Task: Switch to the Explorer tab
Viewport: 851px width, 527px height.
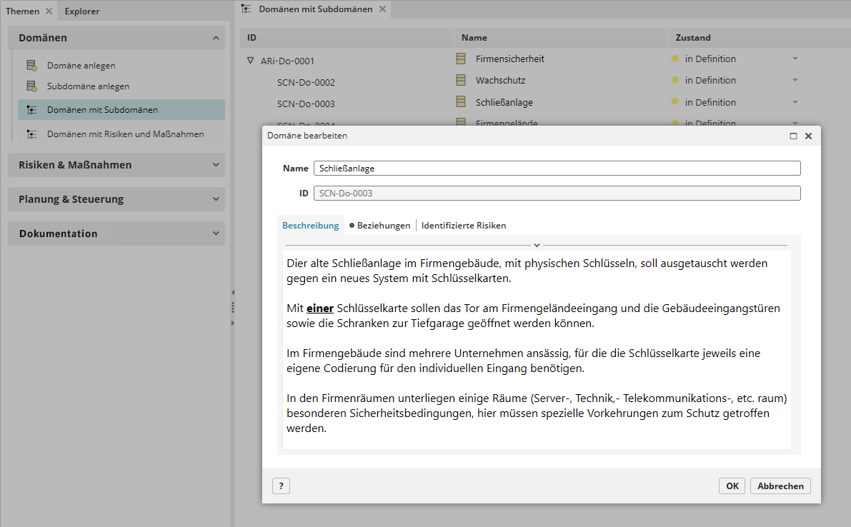Action: tap(82, 11)
